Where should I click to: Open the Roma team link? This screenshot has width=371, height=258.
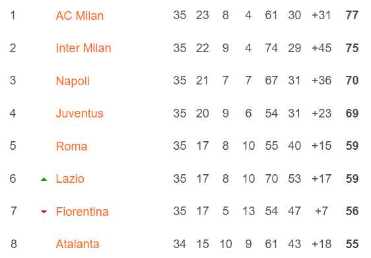71,146
